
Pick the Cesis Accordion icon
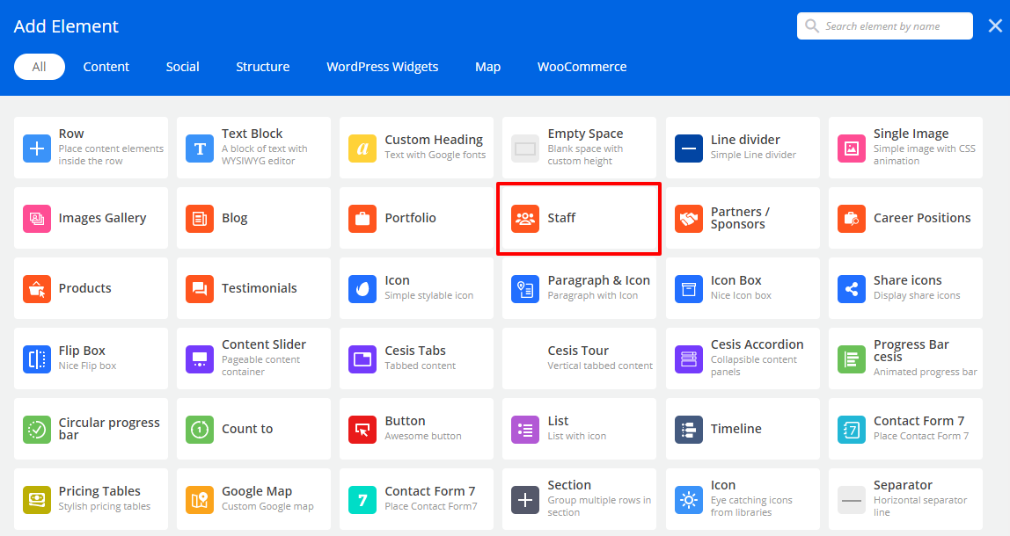coord(688,359)
